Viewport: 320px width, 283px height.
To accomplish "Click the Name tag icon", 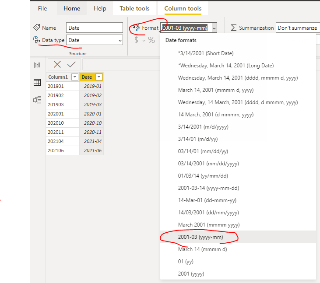I will [x=37, y=27].
